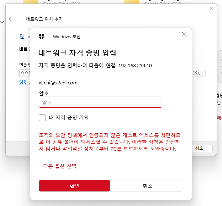
Task: Close the 네트워크 위치 추가 wizard window
Action: tap(211, 9)
